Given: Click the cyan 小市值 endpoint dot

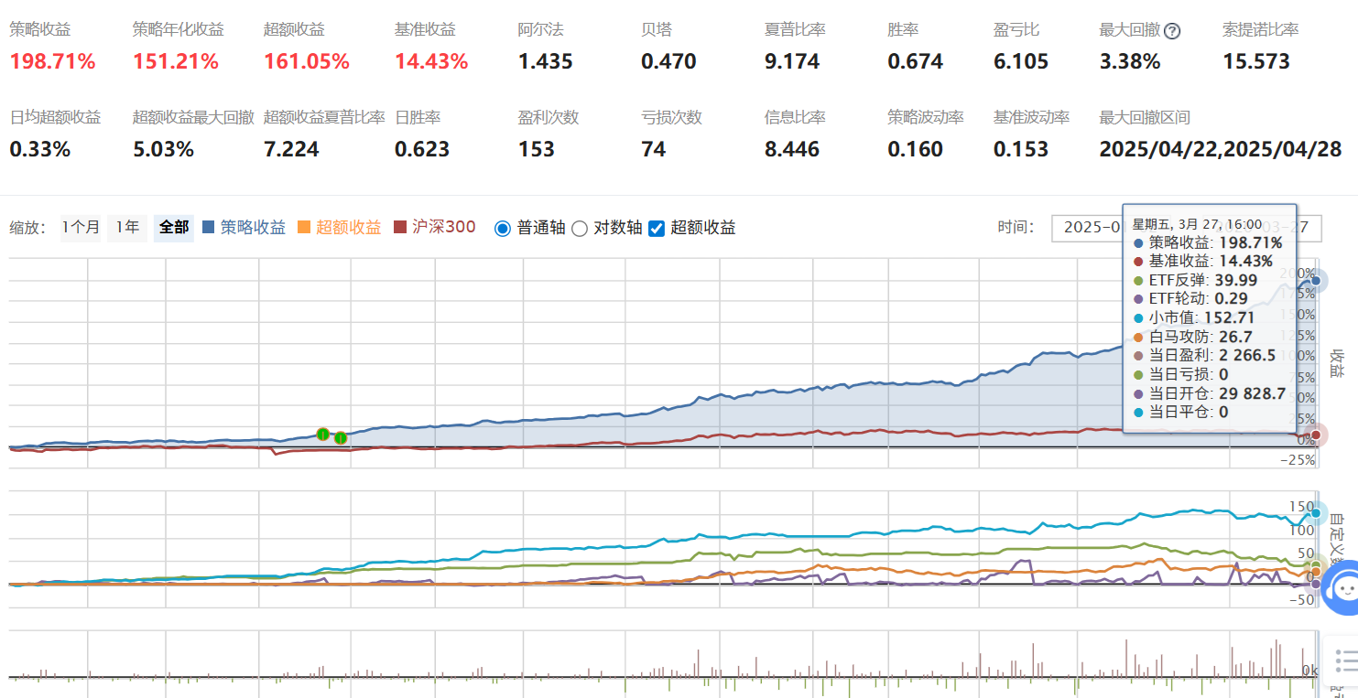Looking at the screenshot, I should coord(1316,513).
